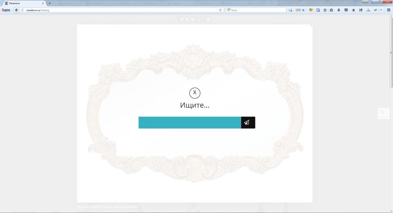
Task: Go to the next lightbox slide
Action: click(193, 20)
